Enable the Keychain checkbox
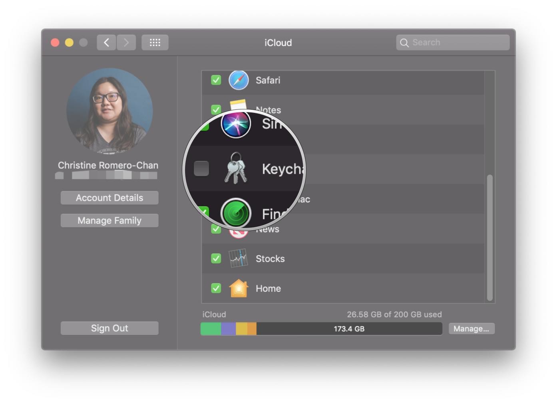557x404 pixels. coord(201,168)
